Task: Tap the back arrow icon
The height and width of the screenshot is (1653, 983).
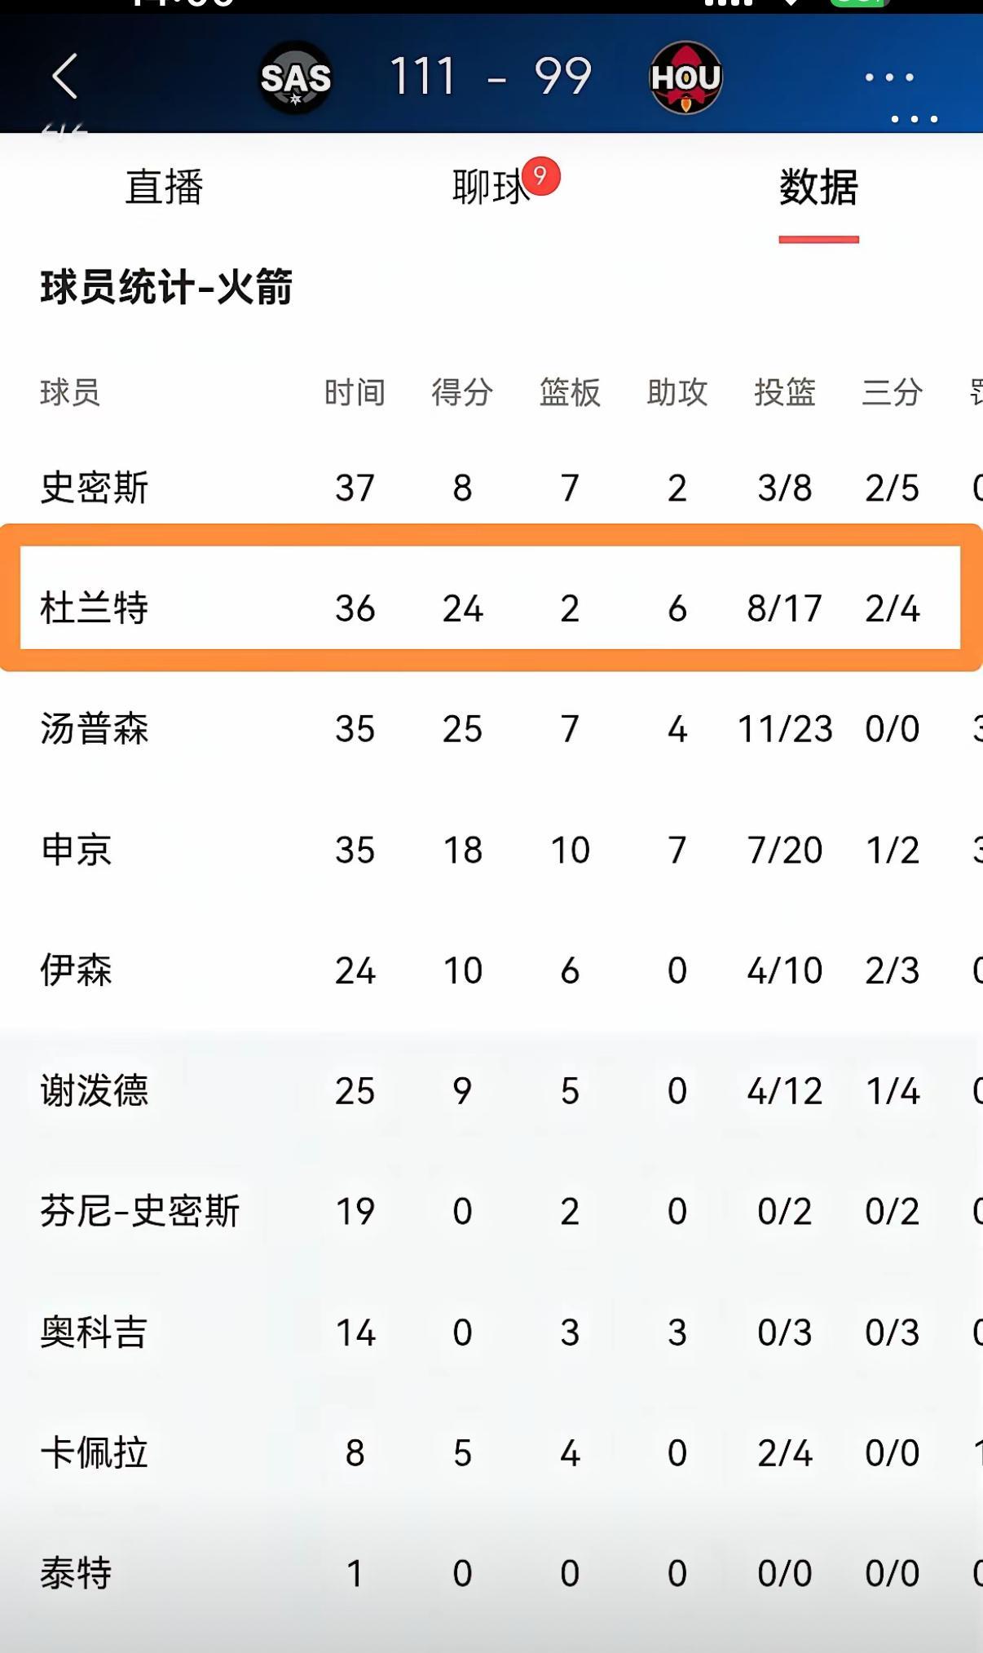Action: click(x=65, y=77)
